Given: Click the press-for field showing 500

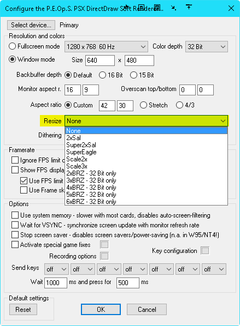Looking at the screenshot, I should click(128, 283).
